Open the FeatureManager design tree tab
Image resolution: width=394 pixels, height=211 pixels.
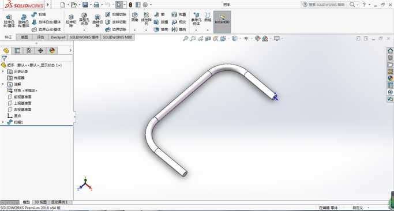click(6, 51)
